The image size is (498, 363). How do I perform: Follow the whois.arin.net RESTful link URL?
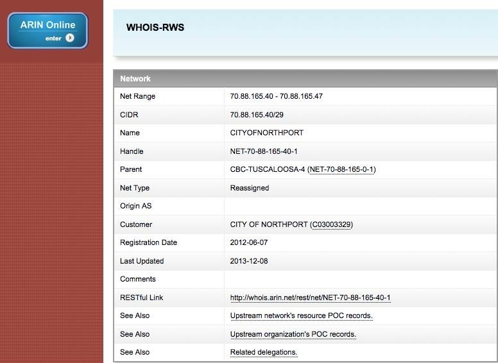[310, 298]
